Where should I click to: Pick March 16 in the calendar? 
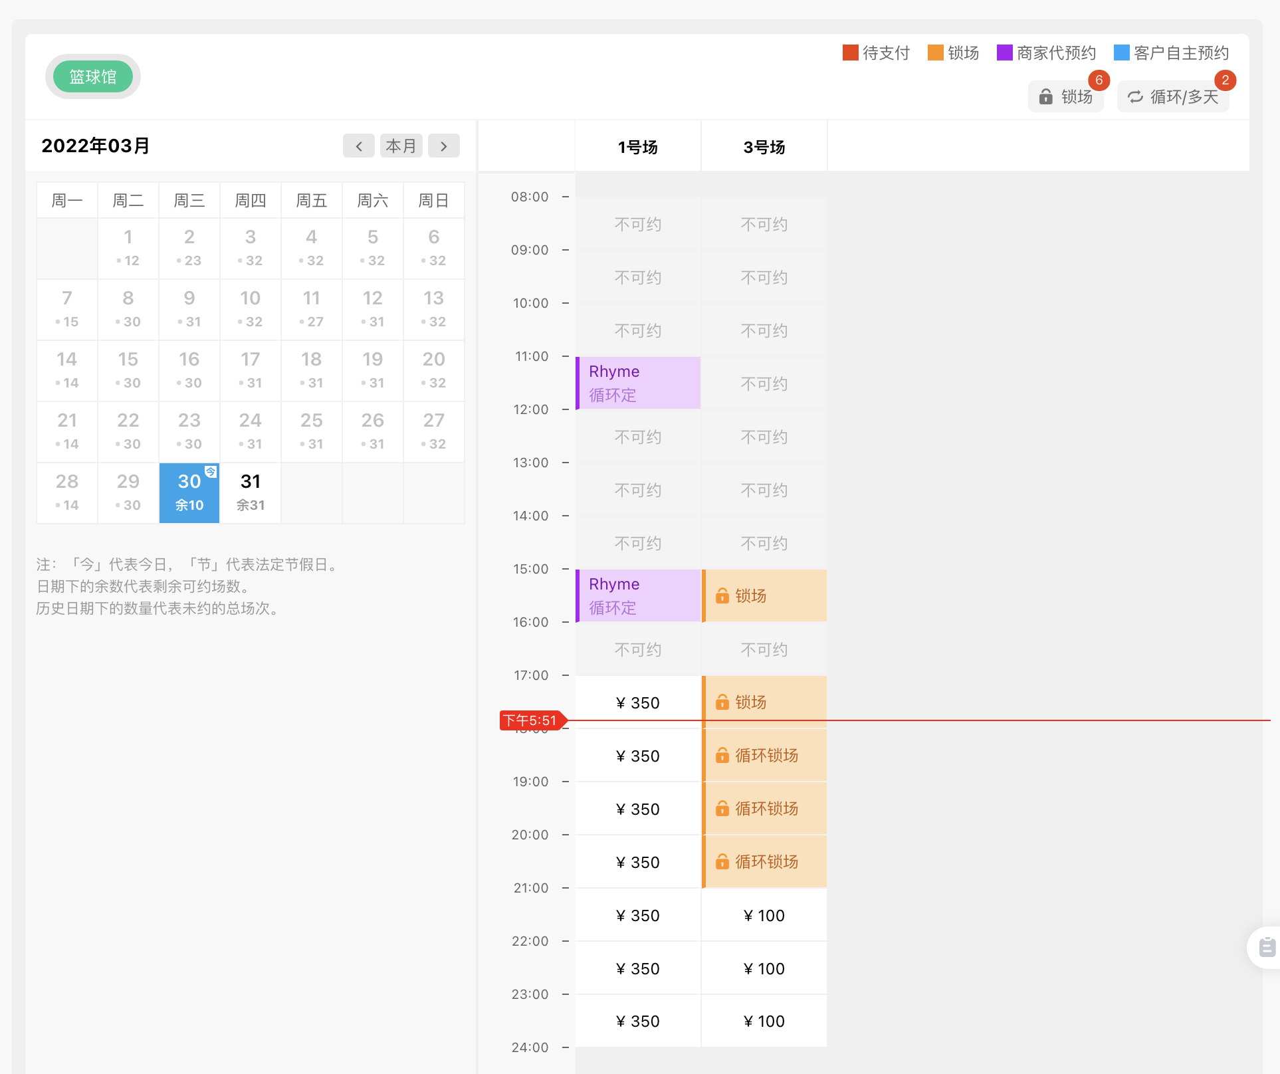(x=189, y=370)
